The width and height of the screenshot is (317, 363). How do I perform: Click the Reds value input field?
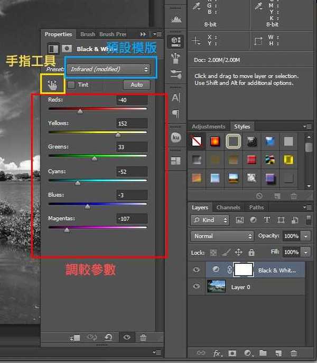(x=132, y=100)
